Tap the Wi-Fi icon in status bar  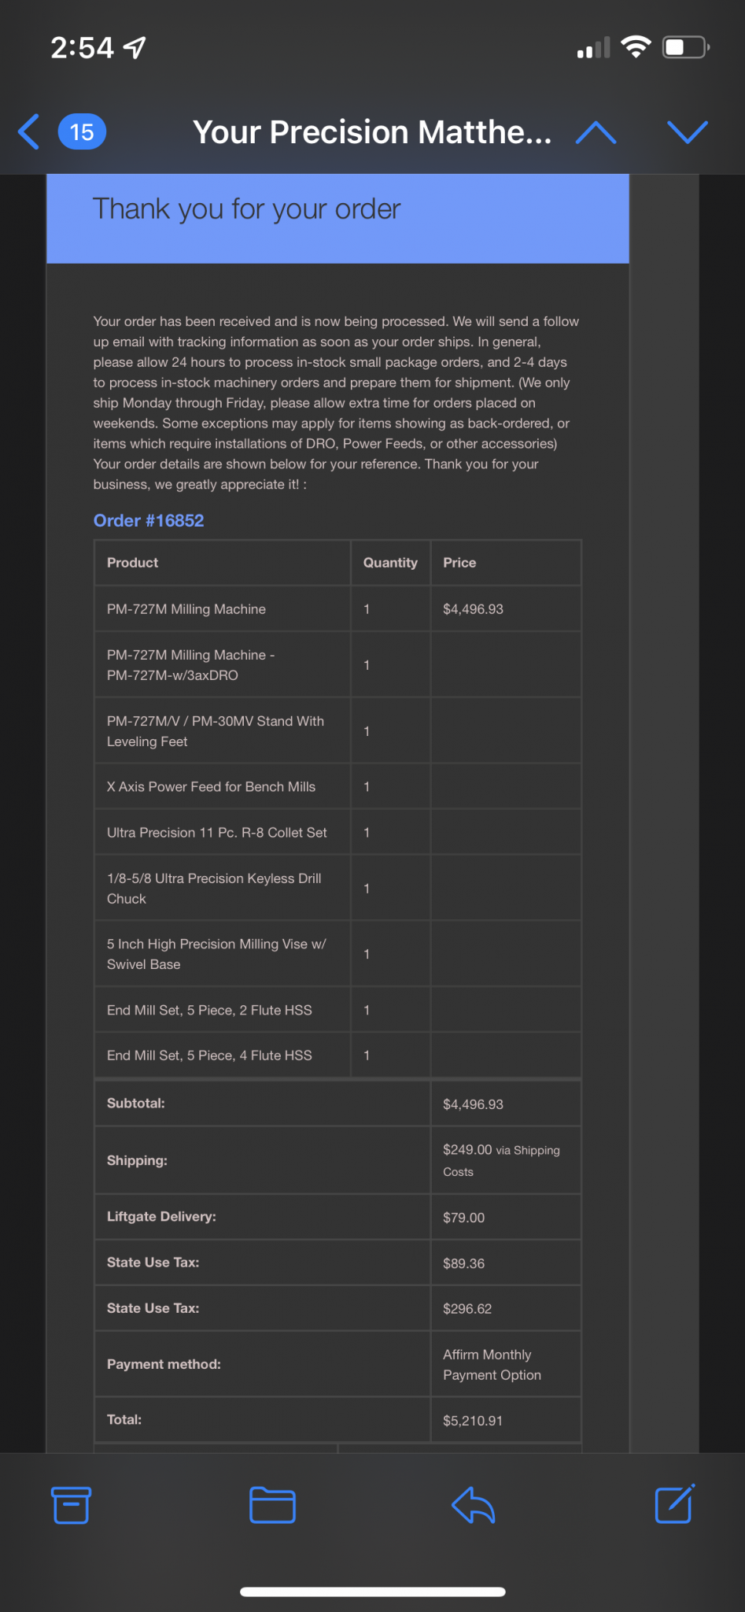coord(636,47)
